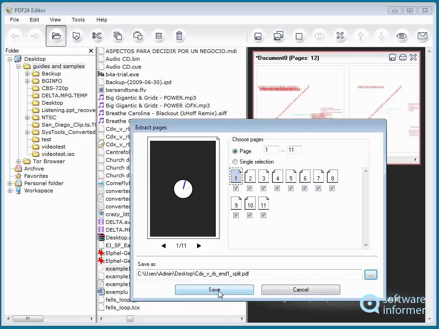
Task: Expand the Workspace tree node
Action: [x=10, y=191]
